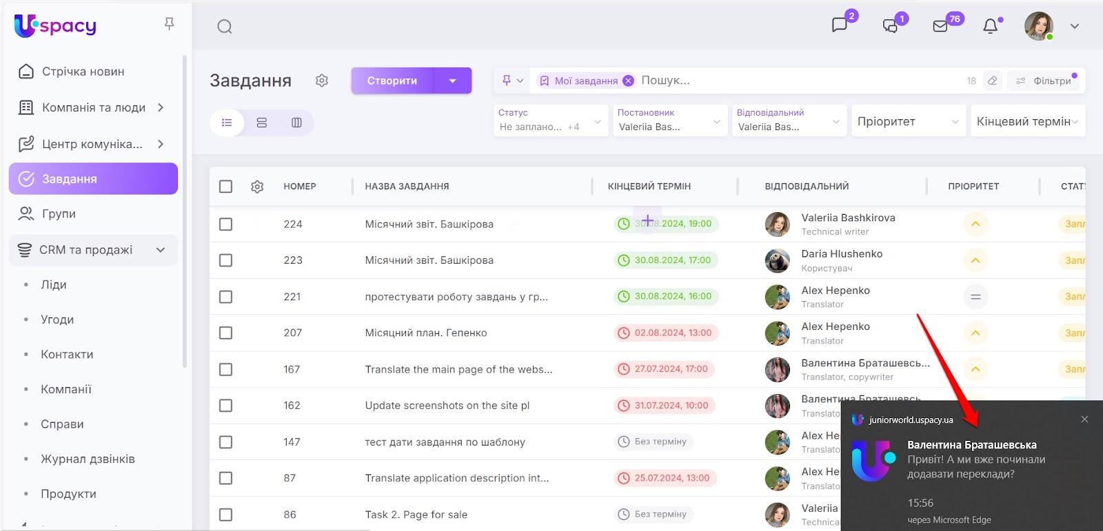Click the Пошук search input field
This screenshot has width=1103, height=531.
[793, 81]
